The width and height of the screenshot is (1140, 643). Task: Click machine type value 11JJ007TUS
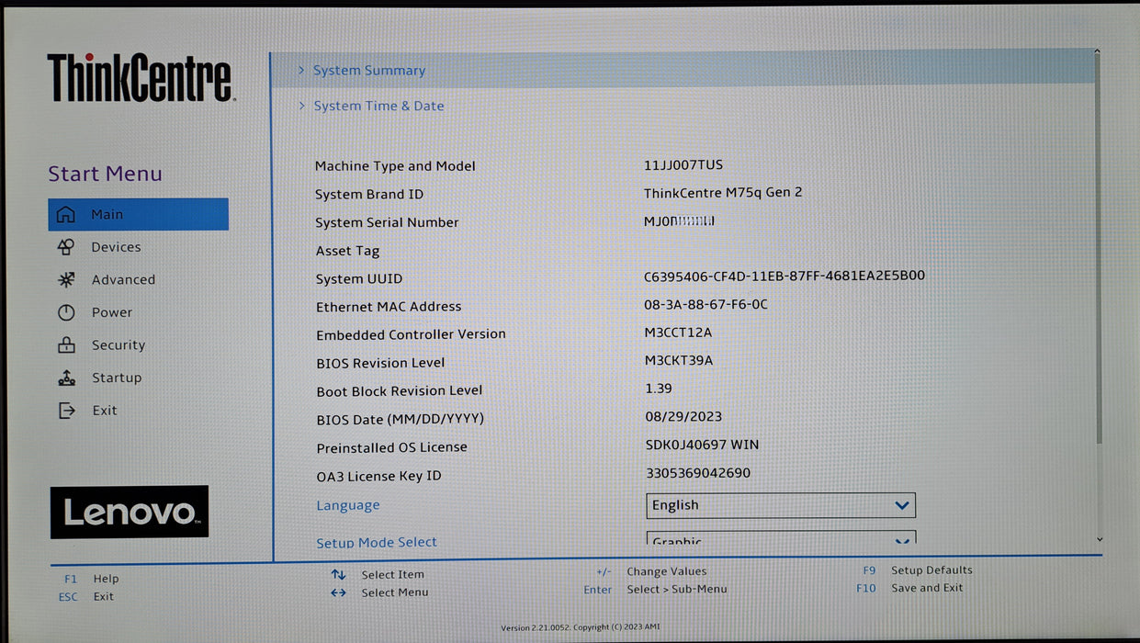[x=683, y=165]
